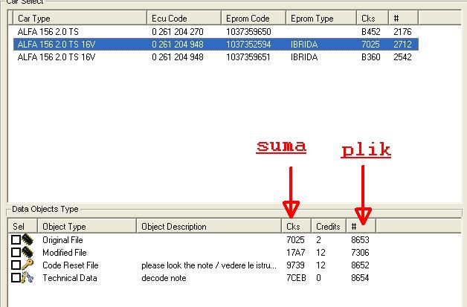Screen dimensions: 467x307
Task: Click Eprom Code 1037352594
Action: pyautogui.click(x=248, y=45)
